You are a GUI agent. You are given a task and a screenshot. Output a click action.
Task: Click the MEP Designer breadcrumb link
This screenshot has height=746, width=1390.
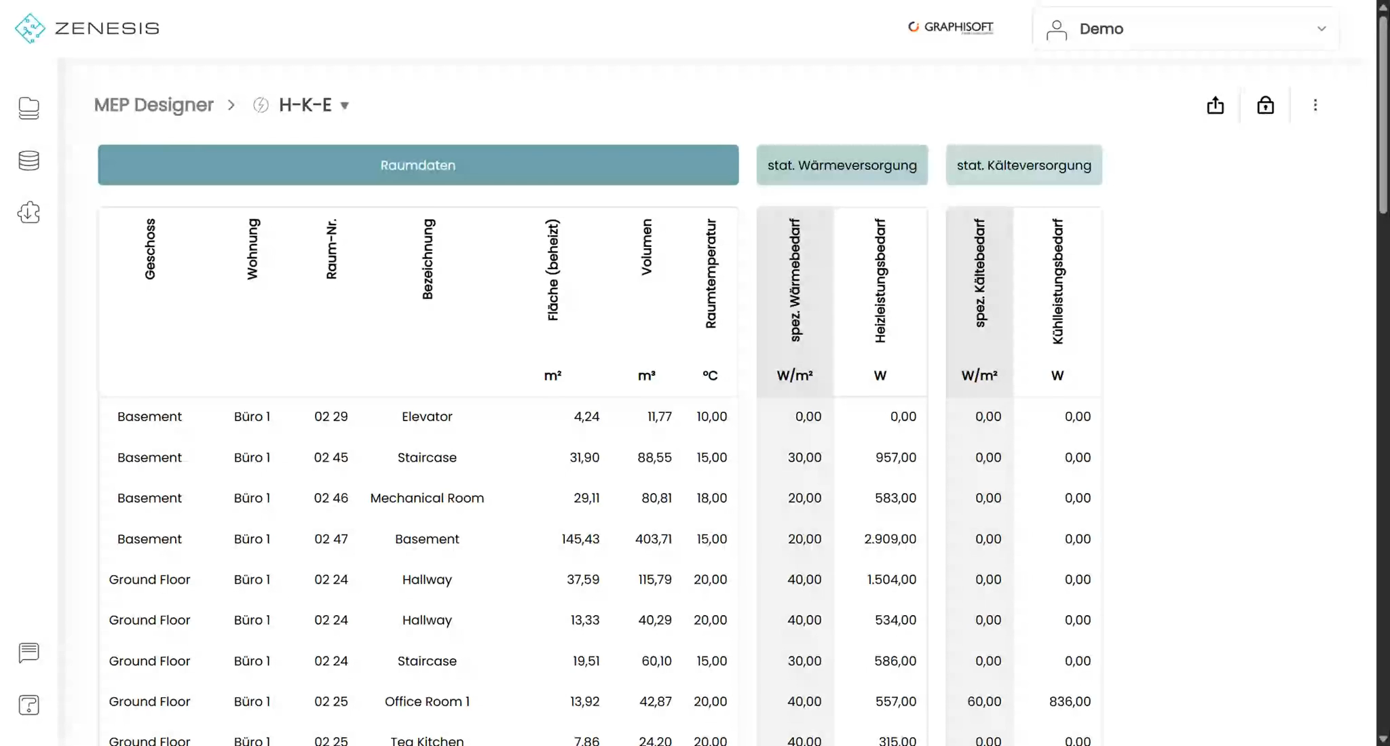pos(153,105)
